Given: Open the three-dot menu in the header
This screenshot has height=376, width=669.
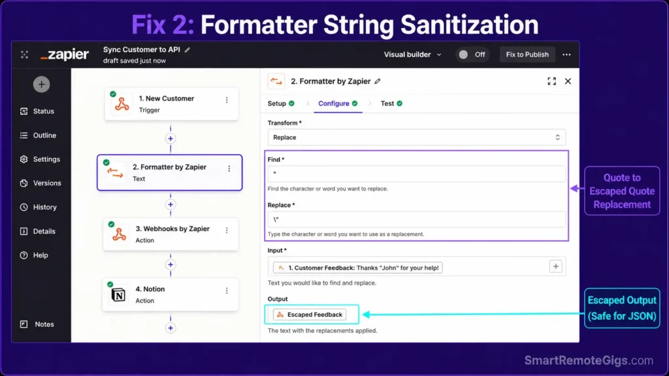Looking at the screenshot, I should pyautogui.click(x=566, y=55).
